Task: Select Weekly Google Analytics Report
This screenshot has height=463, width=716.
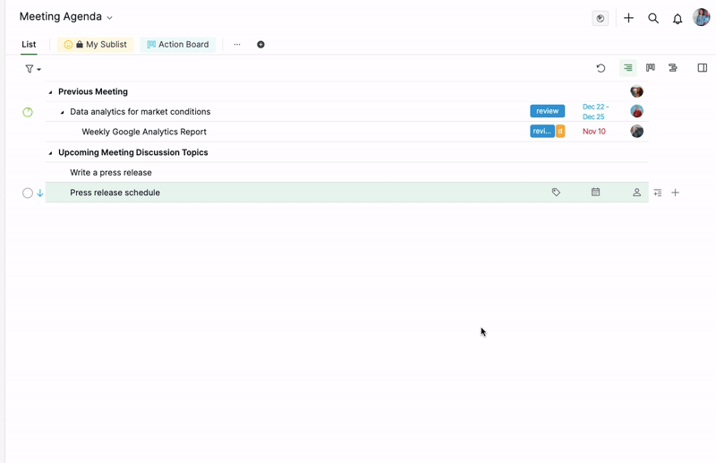Action: (x=144, y=132)
